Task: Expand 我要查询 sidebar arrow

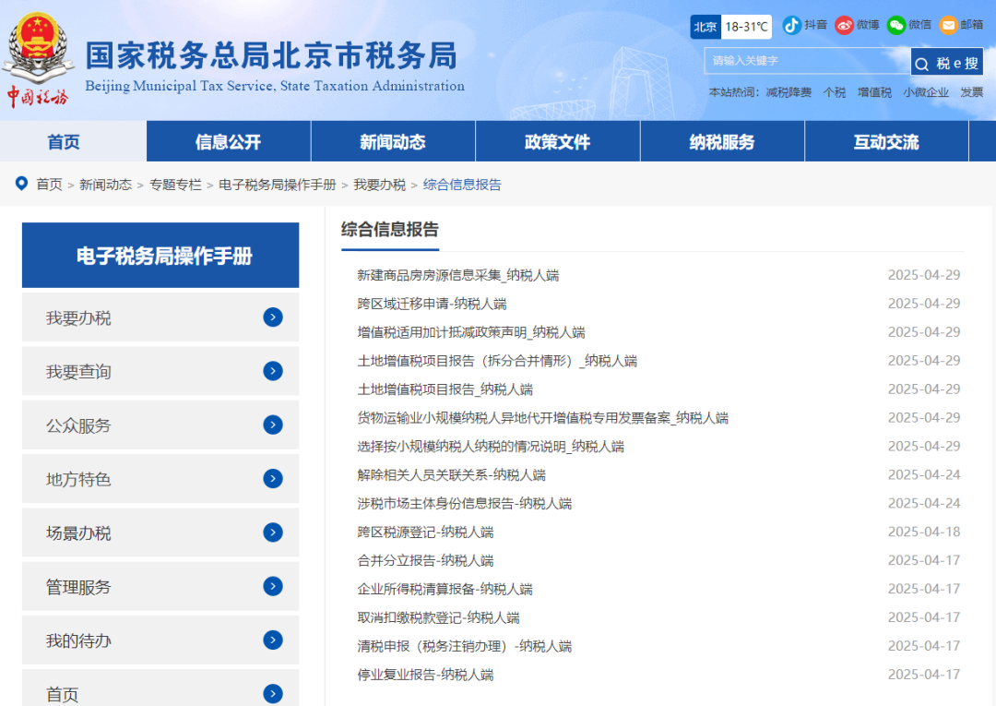Action: pos(273,371)
